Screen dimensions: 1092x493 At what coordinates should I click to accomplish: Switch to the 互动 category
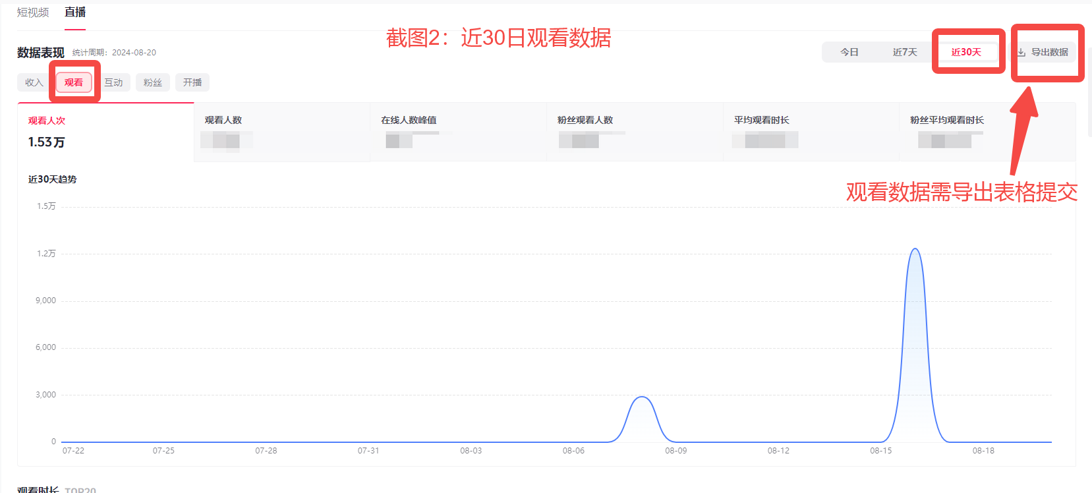tap(113, 82)
